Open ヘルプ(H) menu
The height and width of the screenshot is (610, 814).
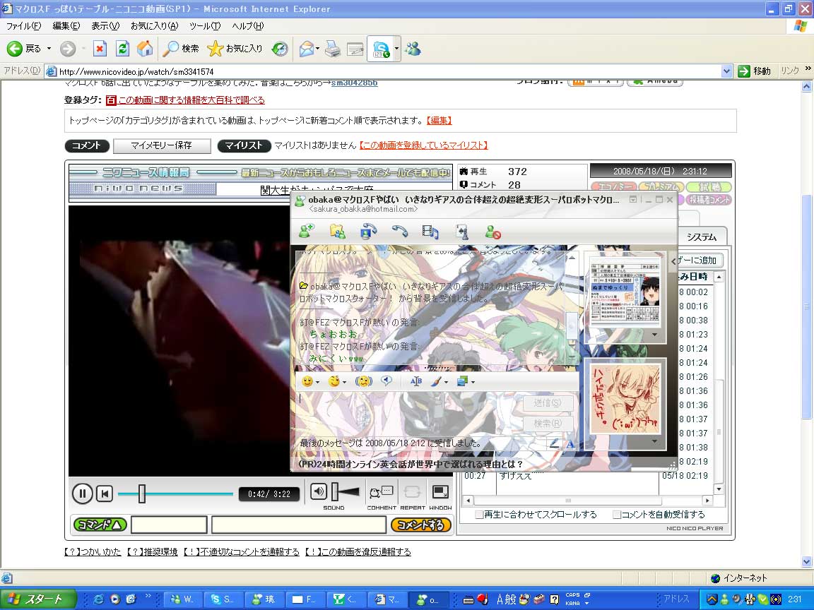click(247, 25)
